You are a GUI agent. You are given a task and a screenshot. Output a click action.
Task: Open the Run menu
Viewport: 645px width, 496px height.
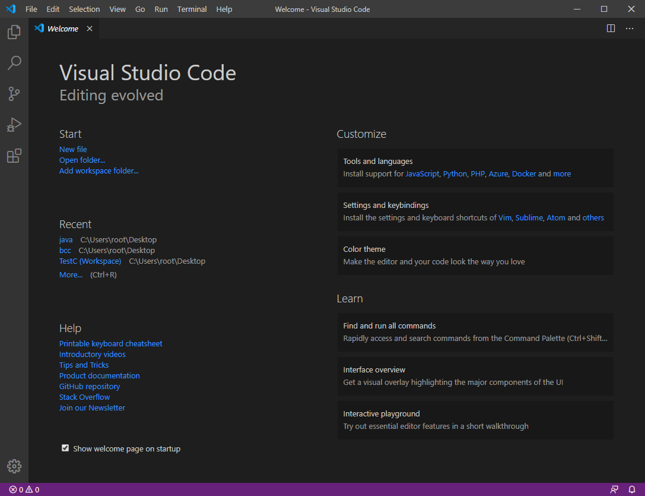[161, 9]
